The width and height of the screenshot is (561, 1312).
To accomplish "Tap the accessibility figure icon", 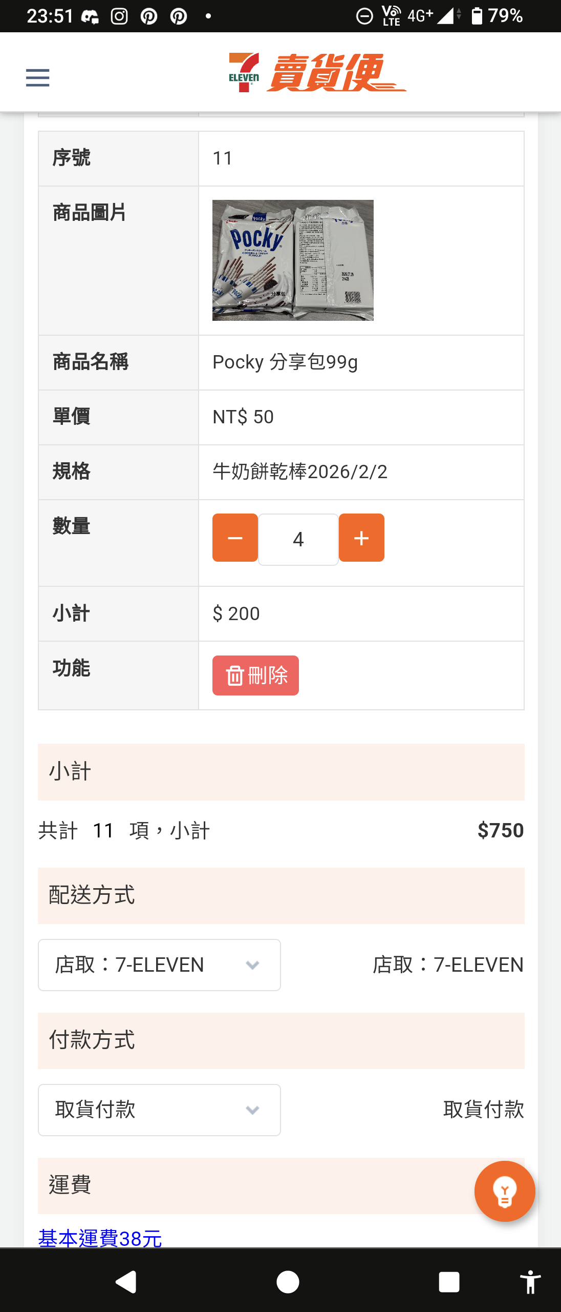I will (530, 1282).
